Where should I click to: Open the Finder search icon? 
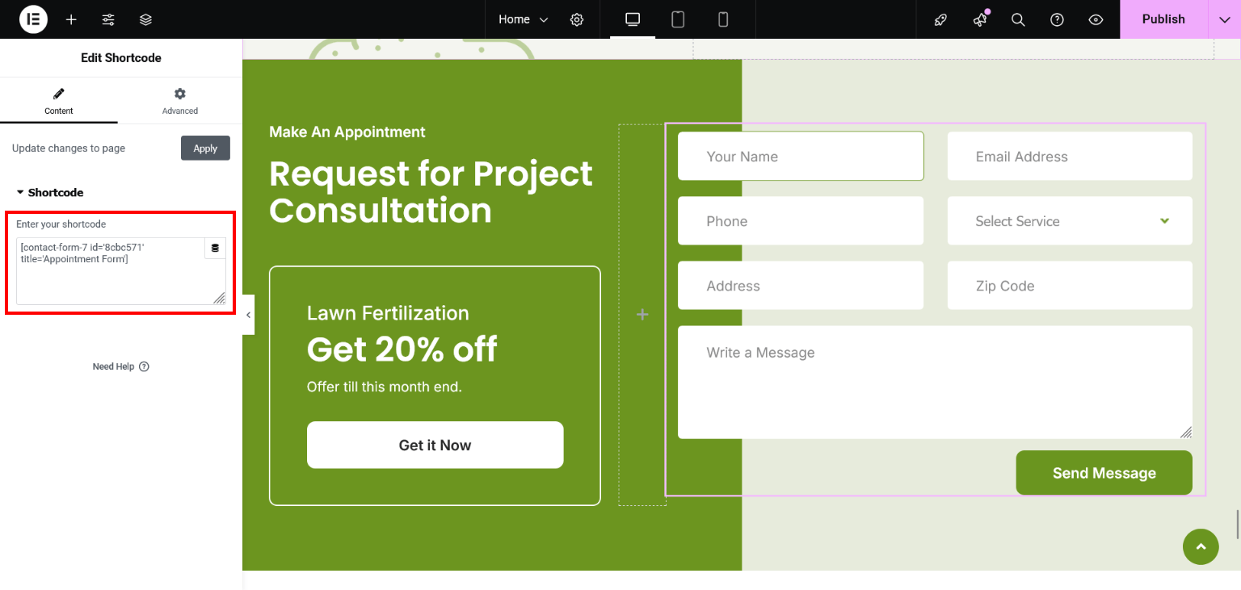click(1018, 19)
